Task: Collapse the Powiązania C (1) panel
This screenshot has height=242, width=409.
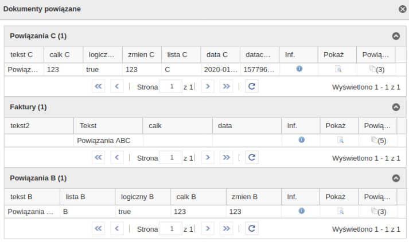Action: (x=396, y=36)
